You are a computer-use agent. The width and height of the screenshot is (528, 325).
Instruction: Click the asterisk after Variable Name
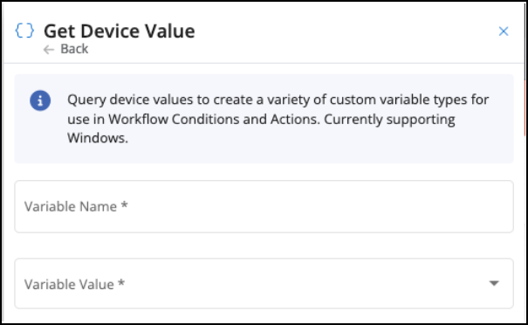(x=124, y=204)
